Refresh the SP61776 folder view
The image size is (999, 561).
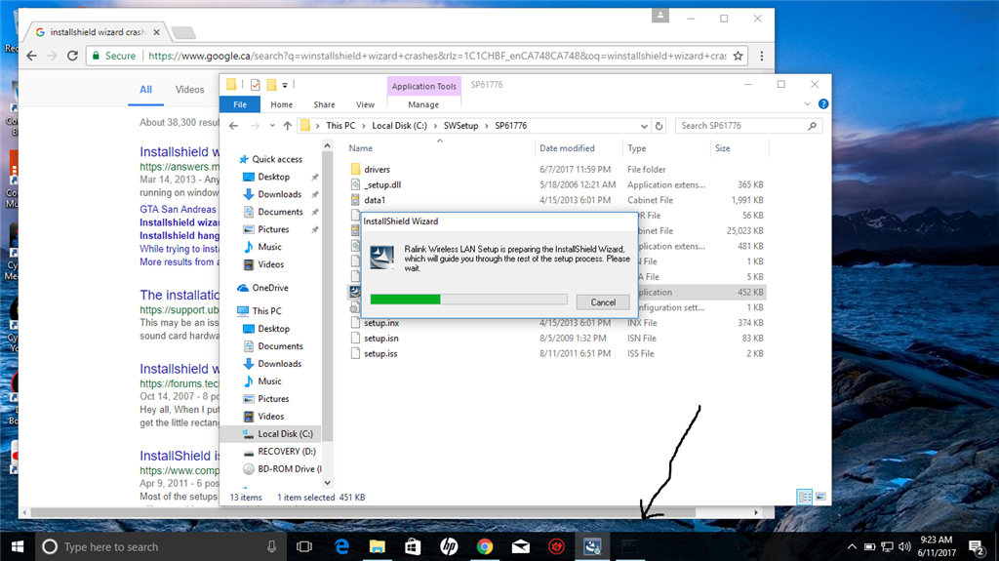pyautogui.click(x=659, y=126)
